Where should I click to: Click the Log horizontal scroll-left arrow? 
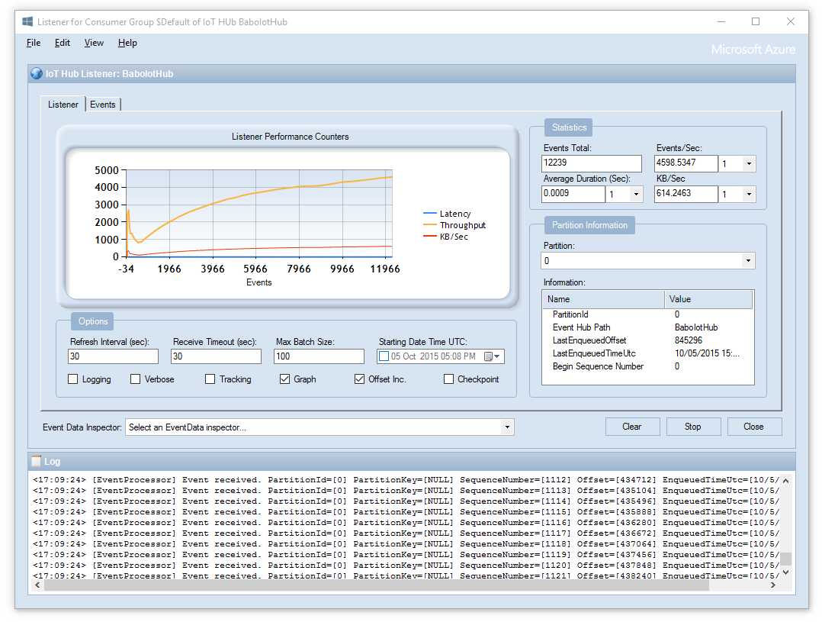click(x=37, y=585)
